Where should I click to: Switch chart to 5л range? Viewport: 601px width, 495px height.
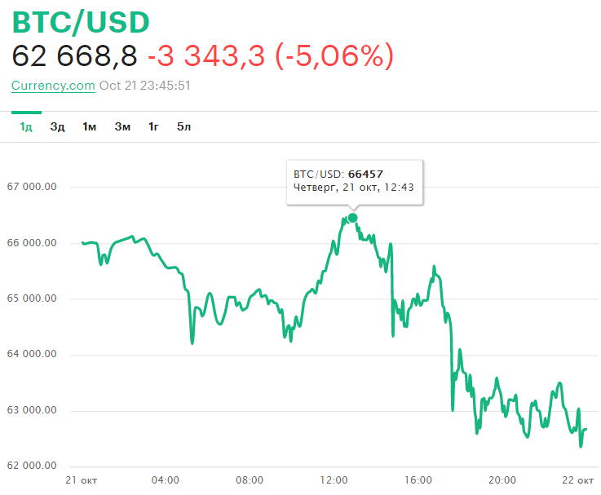183,126
